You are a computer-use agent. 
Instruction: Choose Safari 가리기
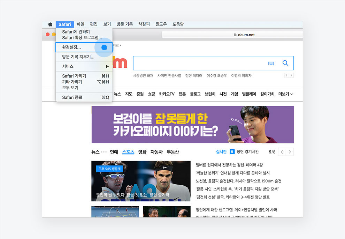[84, 76]
